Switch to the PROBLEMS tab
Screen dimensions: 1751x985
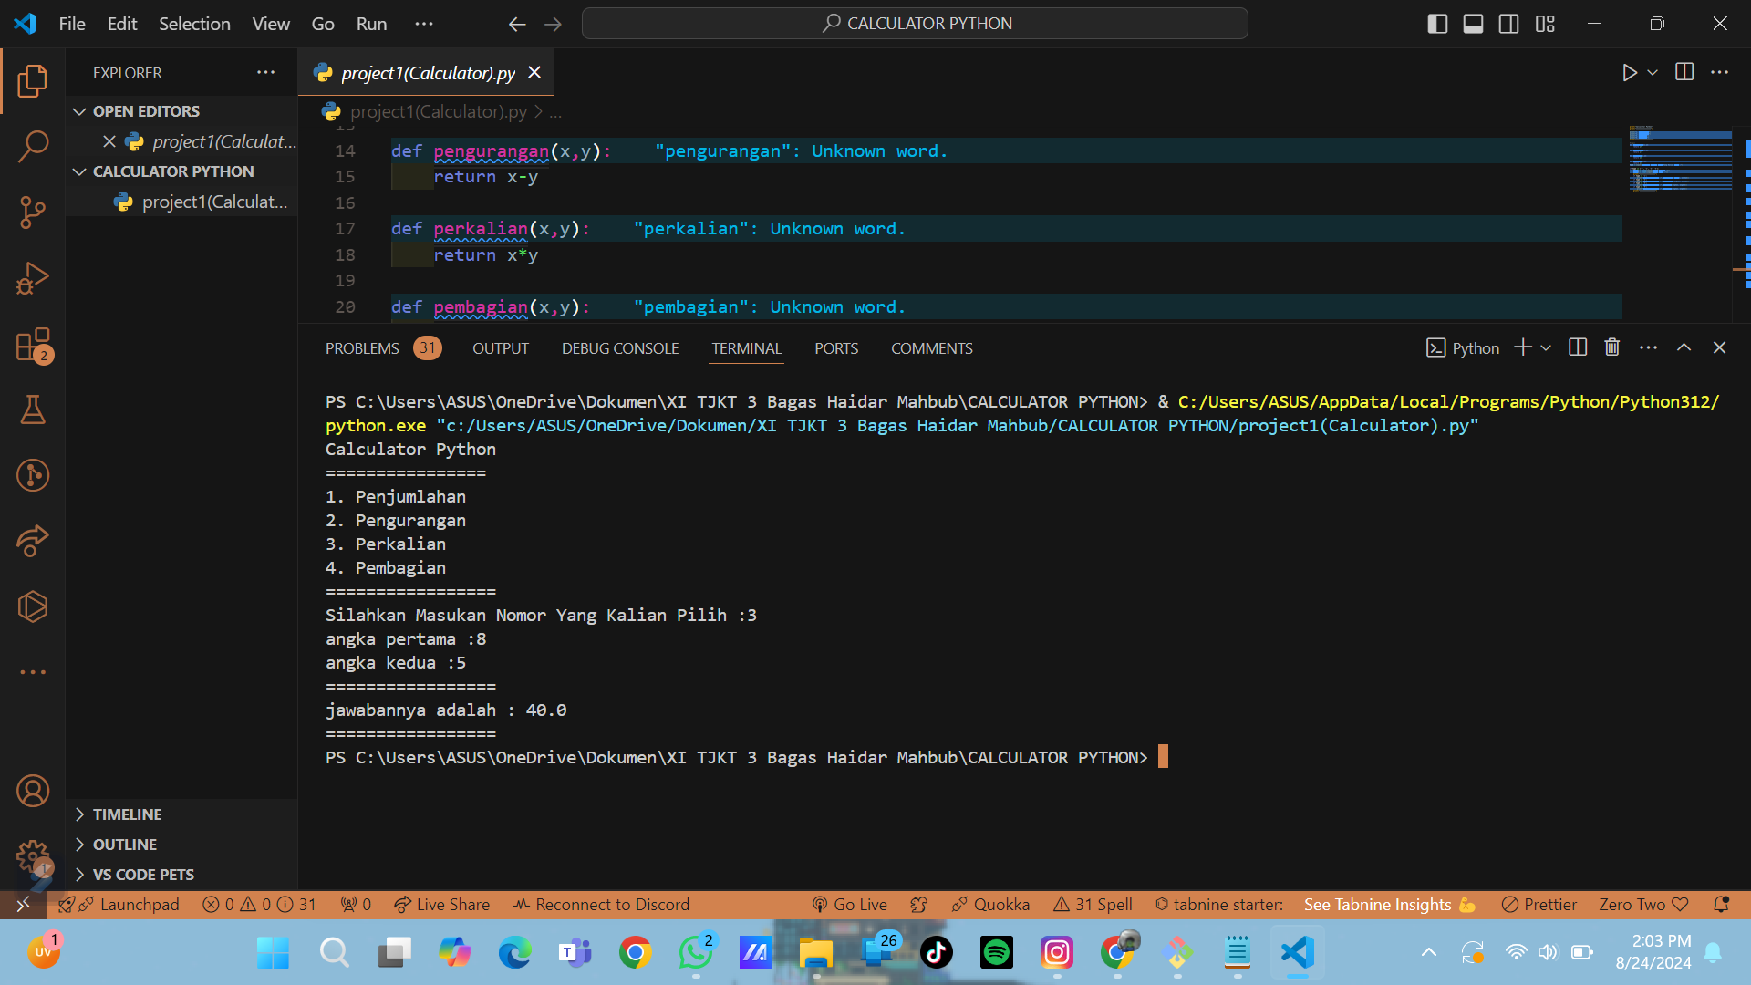pyautogui.click(x=362, y=348)
